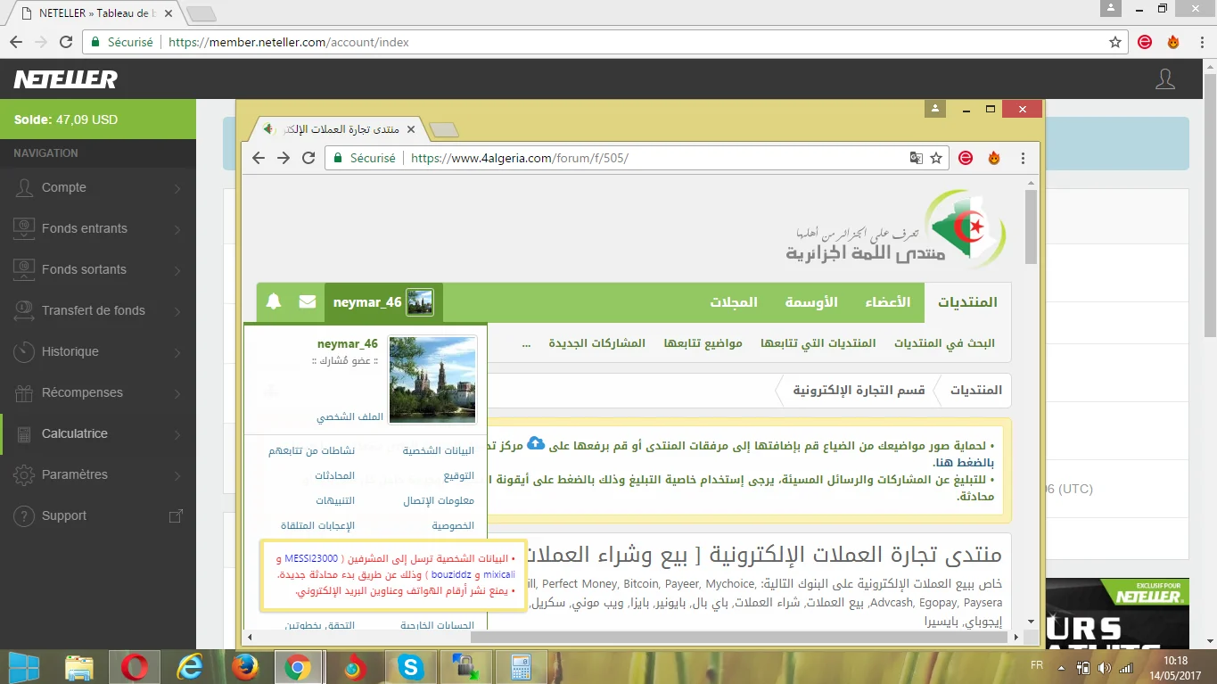Click قسم التجارة الإلكترونية breadcrumb
The height and width of the screenshot is (684, 1217).
(859, 390)
